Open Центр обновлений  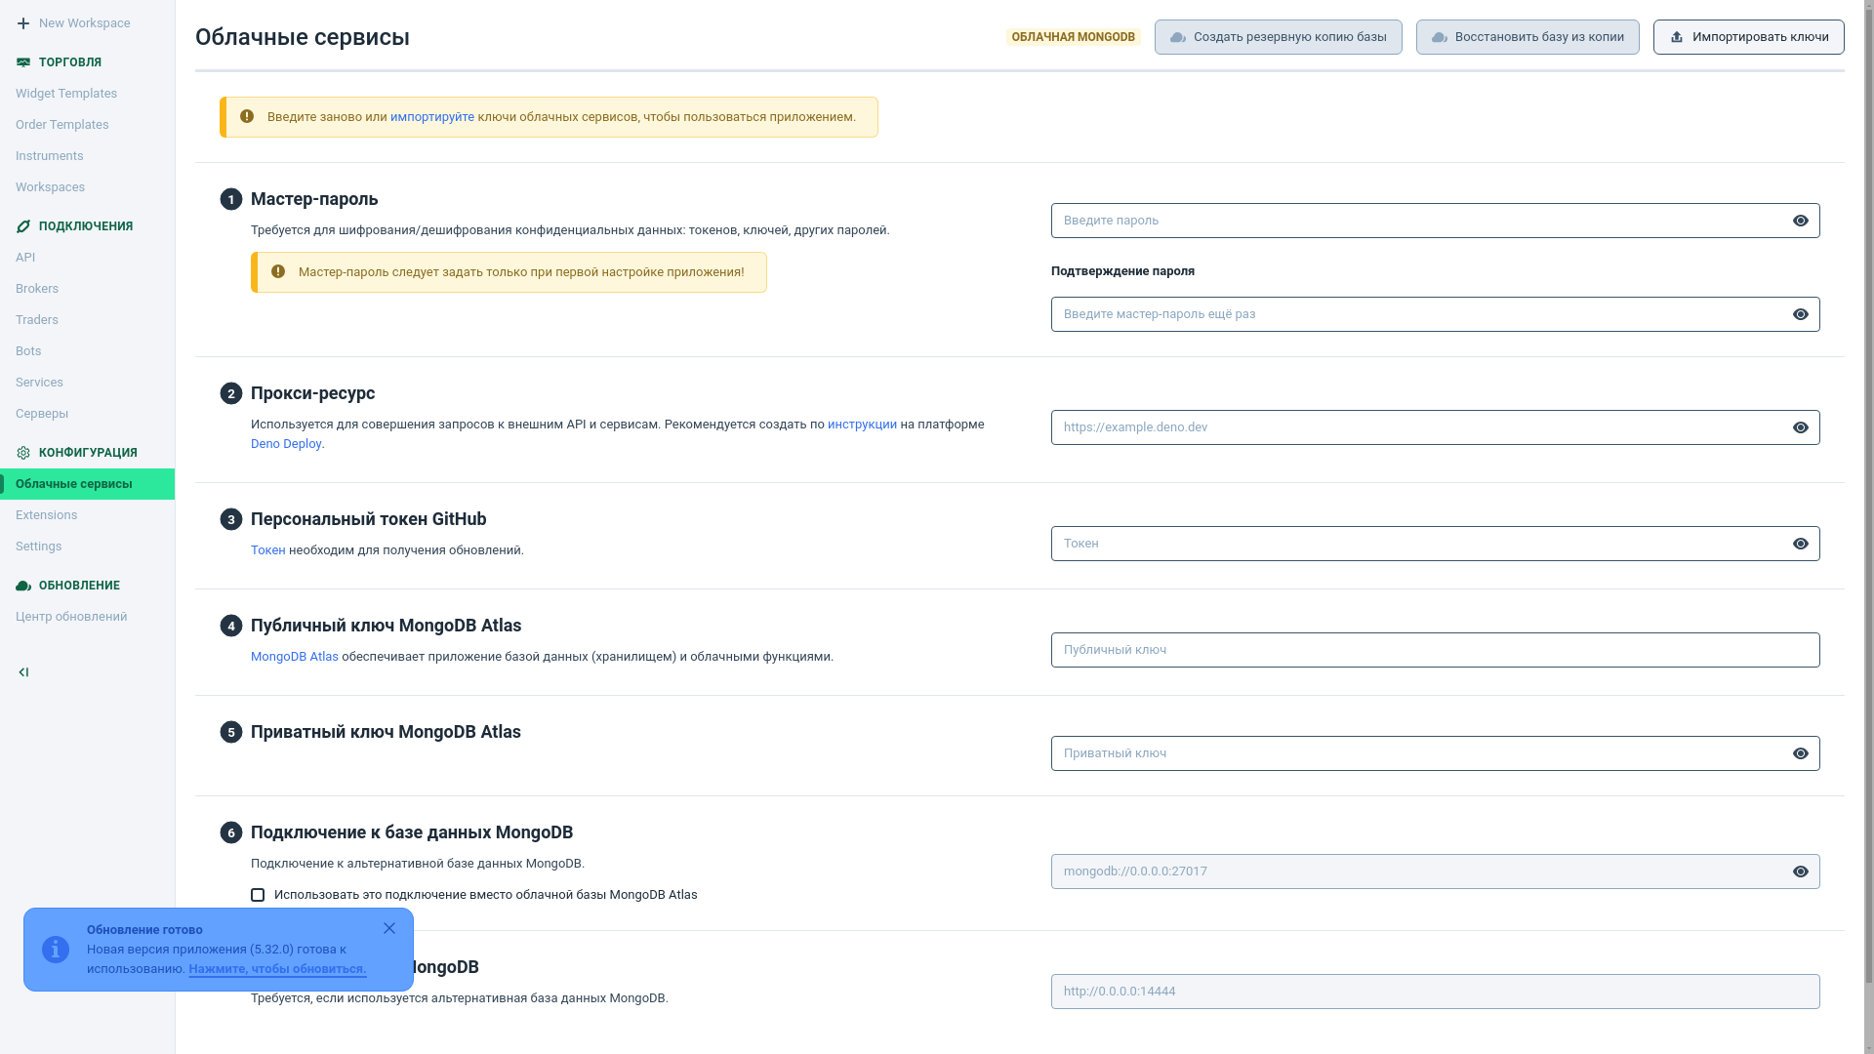[x=87, y=617]
